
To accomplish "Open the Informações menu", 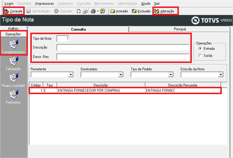I will (x=128, y=4).
